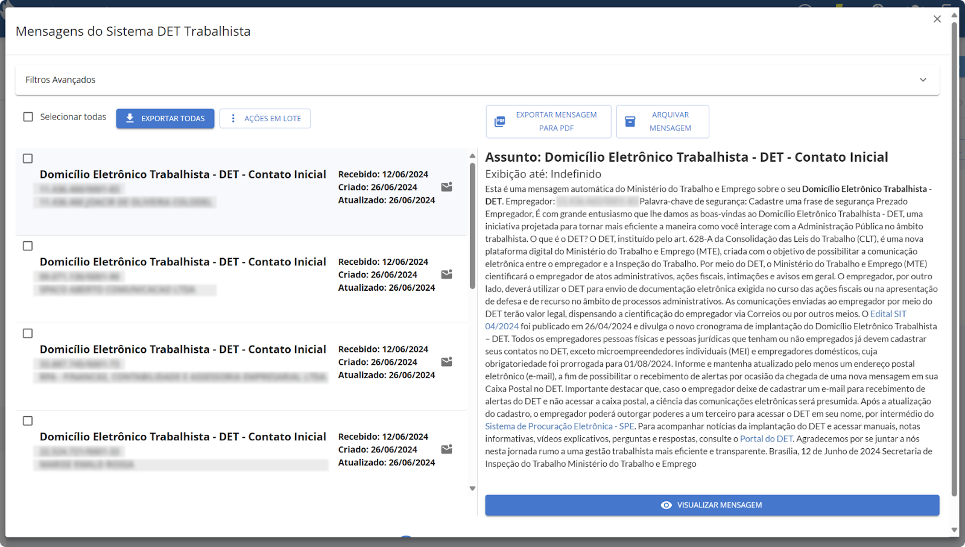Click envelope icon on third message row
The width and height of the screenshot is (965, 547).
447,362
